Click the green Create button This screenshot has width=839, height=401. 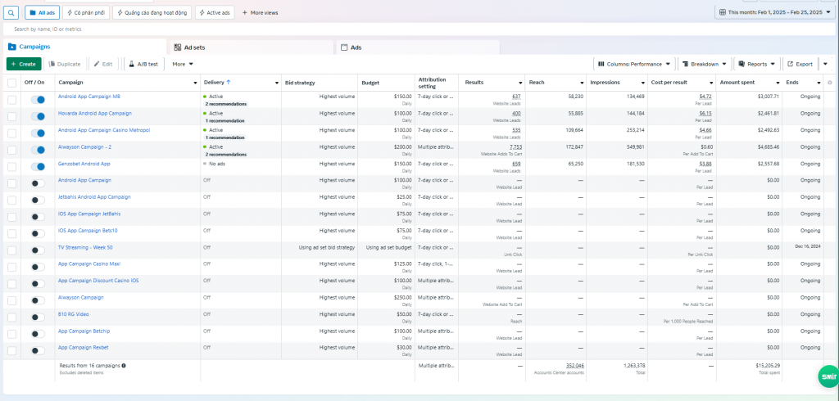pyautogui.click(x=23, y=64)
